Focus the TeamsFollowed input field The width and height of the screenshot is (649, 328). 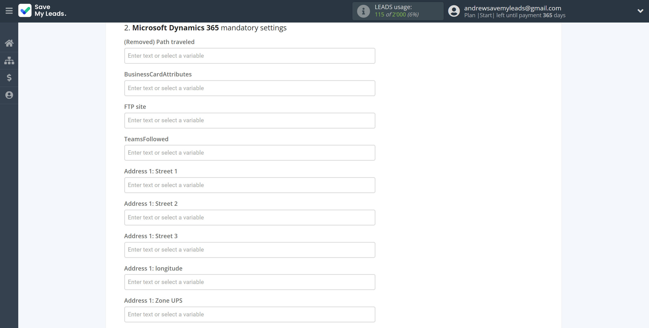click(250, 153)
